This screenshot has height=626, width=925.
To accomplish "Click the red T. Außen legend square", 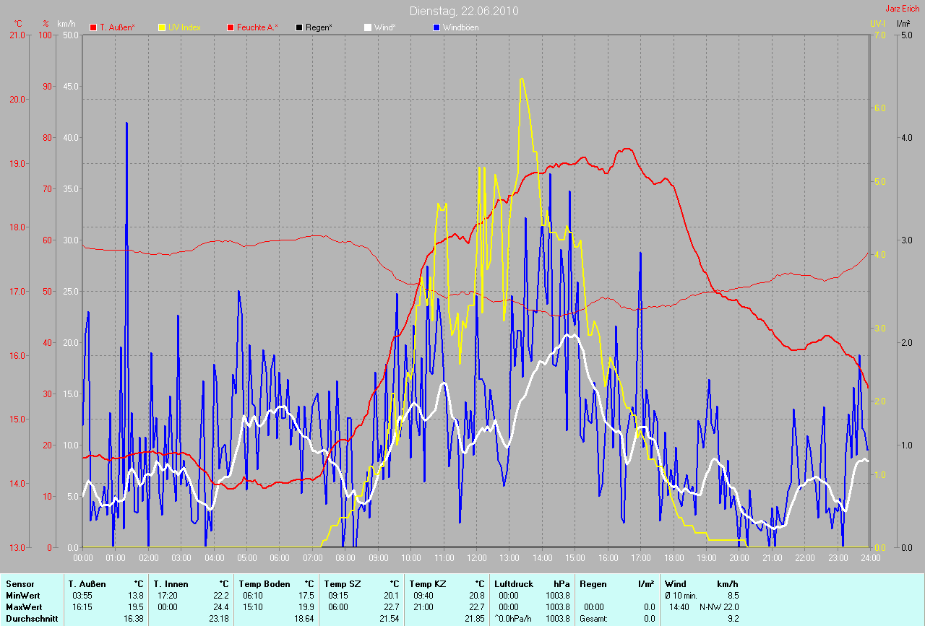I will tap(93, 27).
